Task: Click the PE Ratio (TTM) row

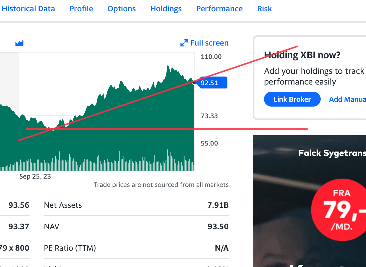Action: [x=136, y=248]
